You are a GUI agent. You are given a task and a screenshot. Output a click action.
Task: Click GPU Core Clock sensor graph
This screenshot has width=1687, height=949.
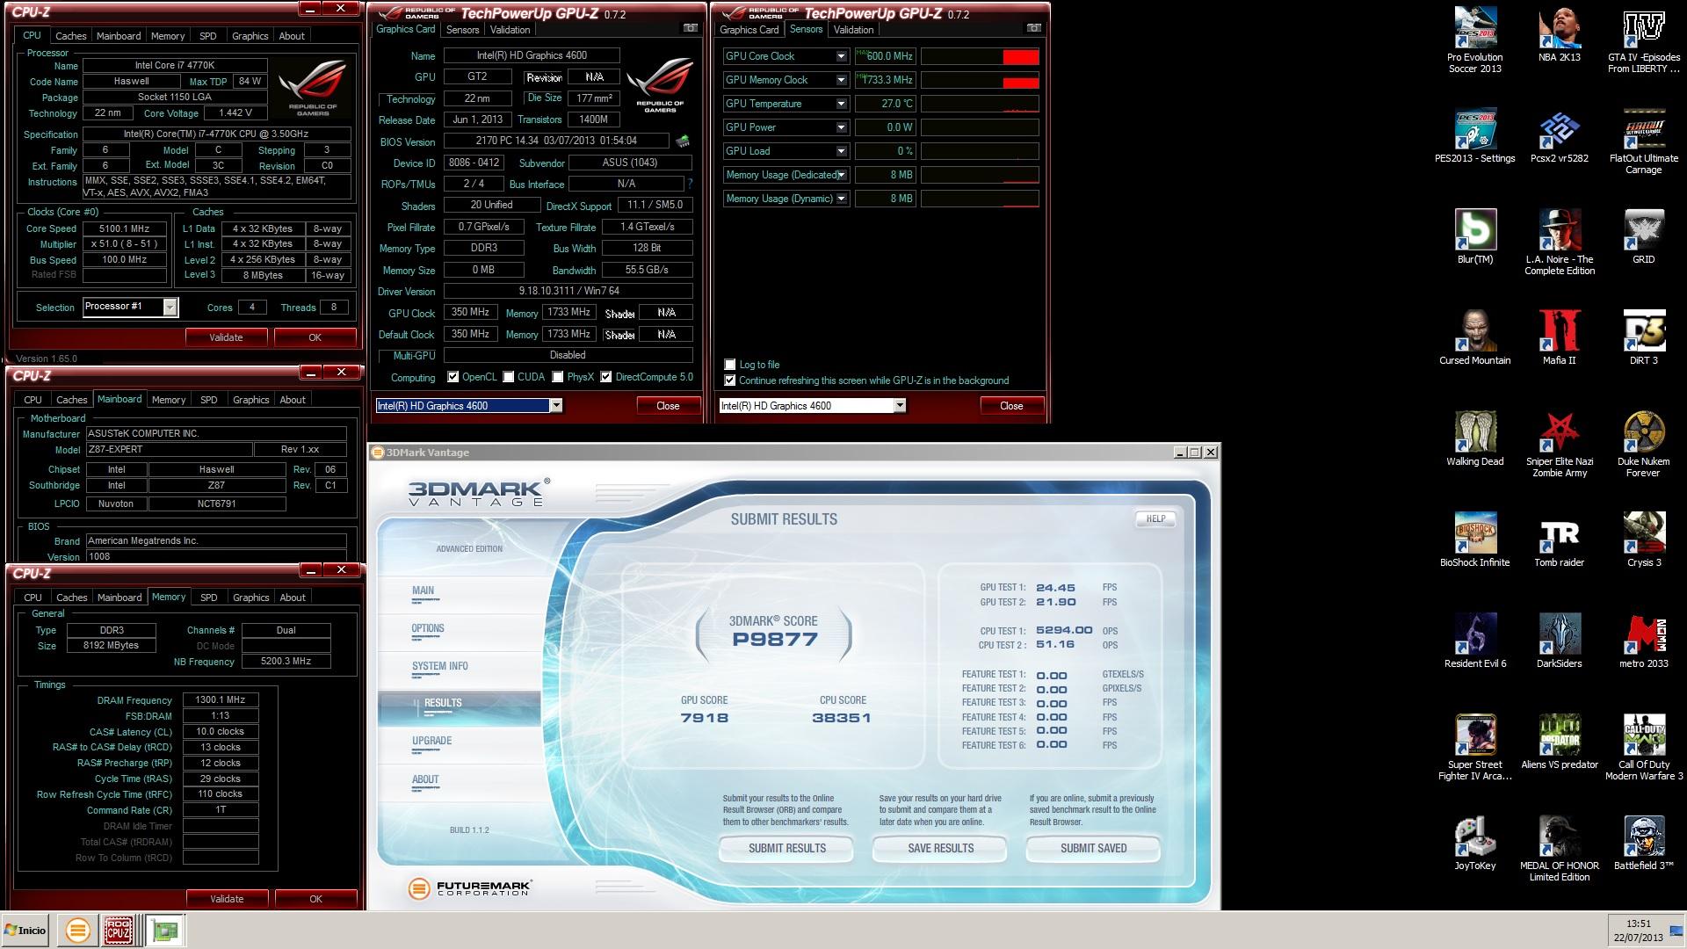pyautogui.click(x=980, y=56)
